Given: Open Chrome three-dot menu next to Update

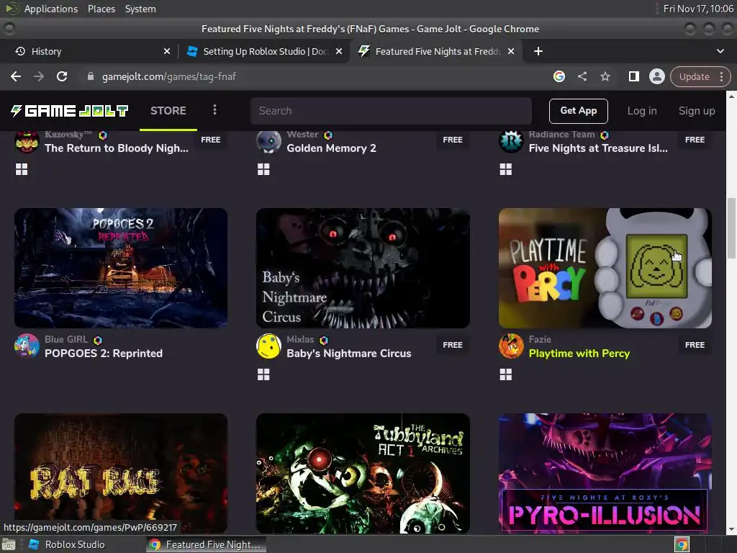Looking at the screenshot, I should pyautogui.click(x=721, y=76).
